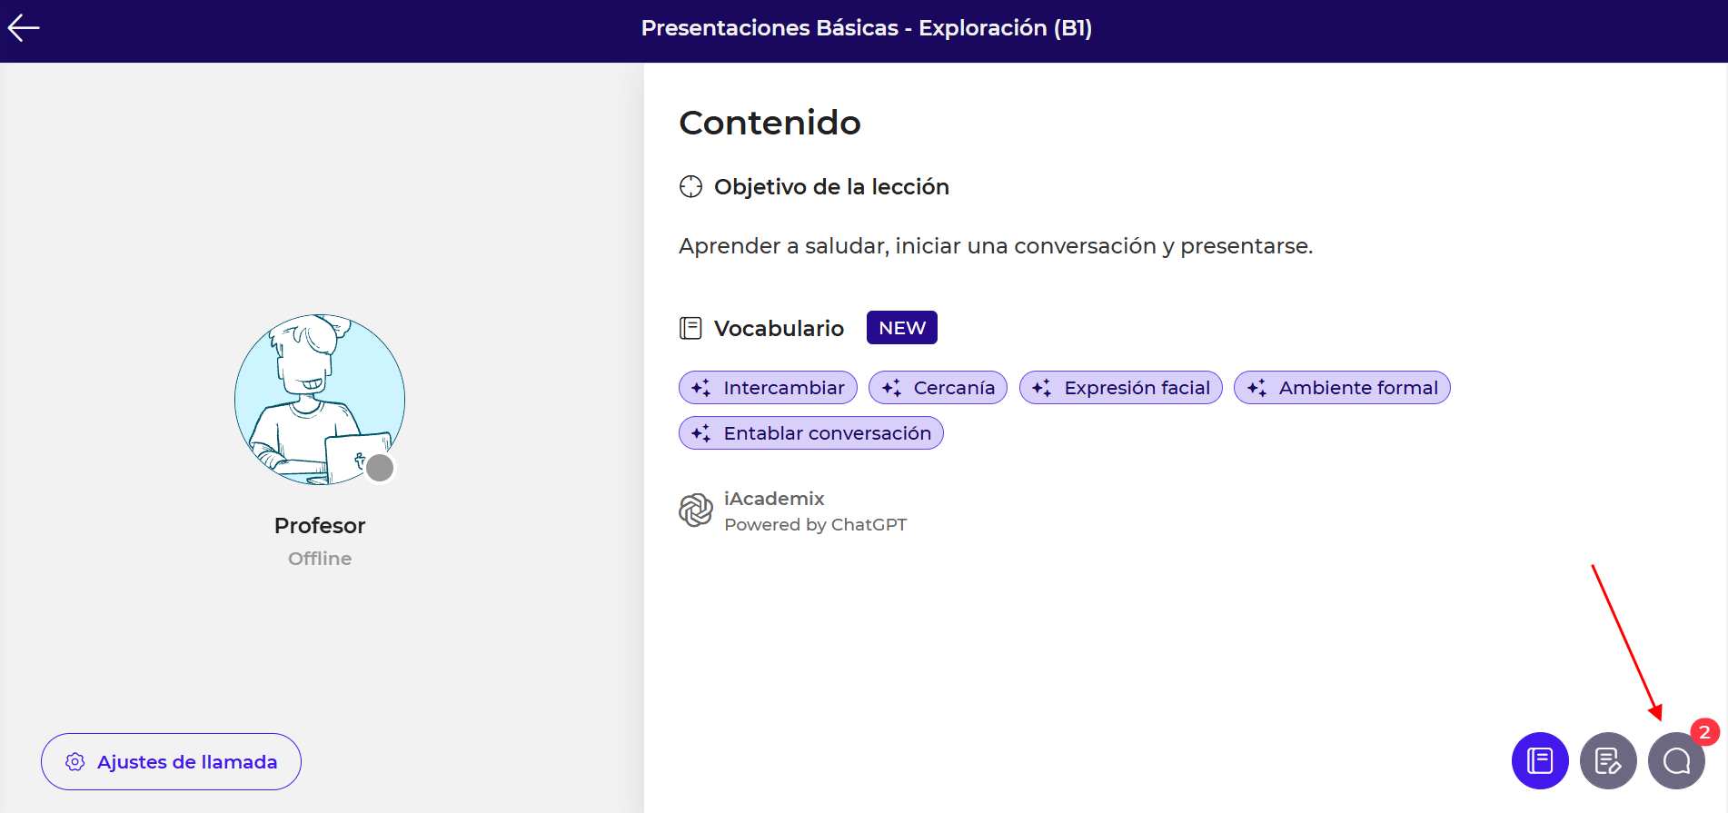Select the Intercambiar vocabulary chip
Image resolution: width=1728 pixels, height=813 pixels.
point(768,388)
